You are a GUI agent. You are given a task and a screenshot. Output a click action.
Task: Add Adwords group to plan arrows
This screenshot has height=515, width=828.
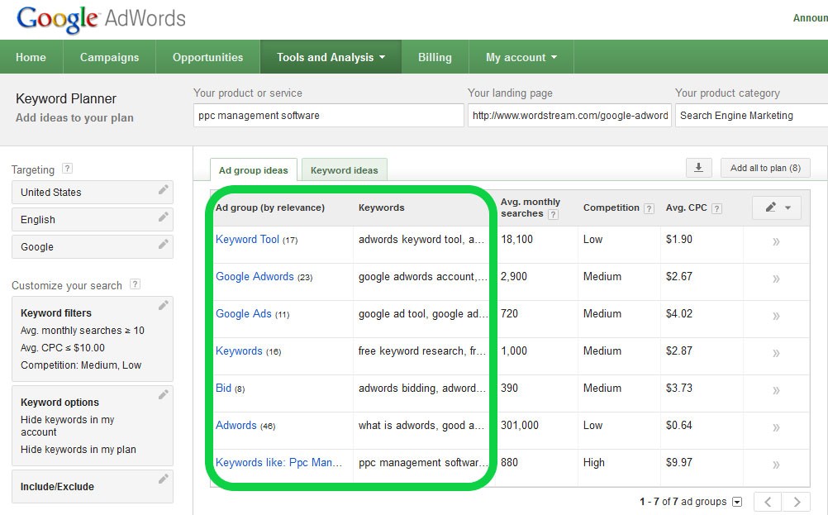coord(776,428)
